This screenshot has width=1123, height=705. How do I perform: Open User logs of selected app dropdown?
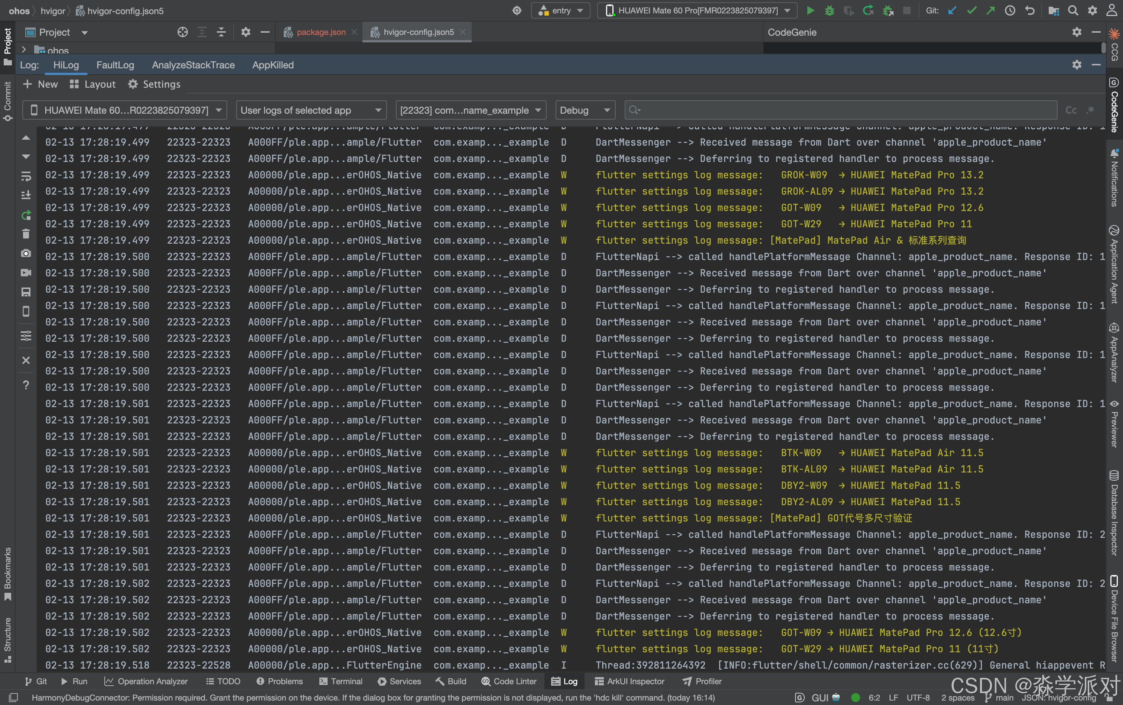pos(311,111)
